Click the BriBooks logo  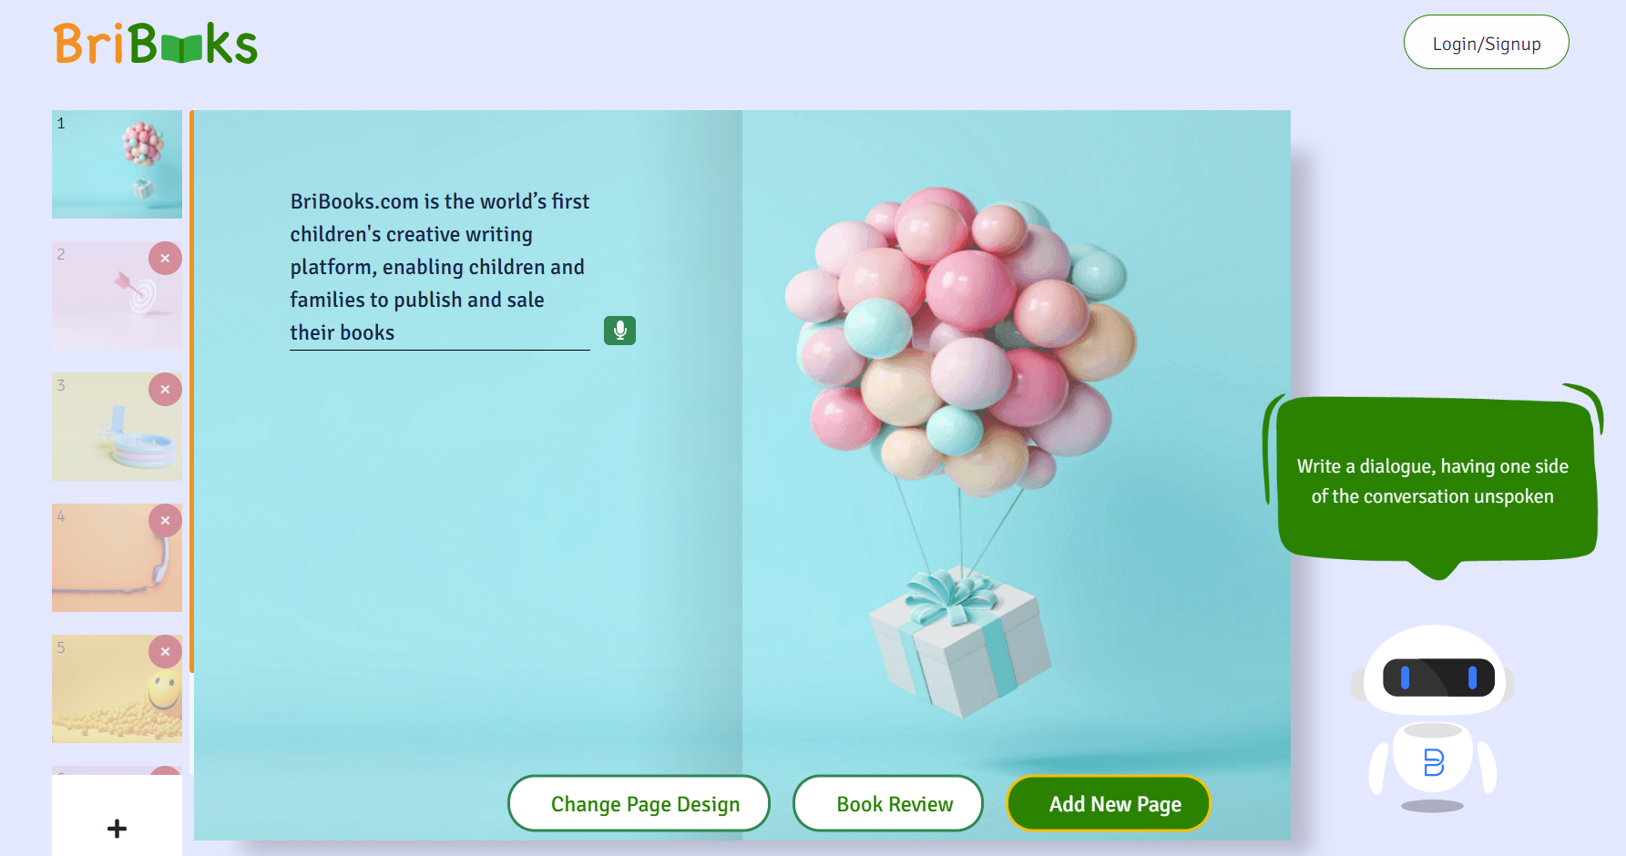[x=156, y=44]
